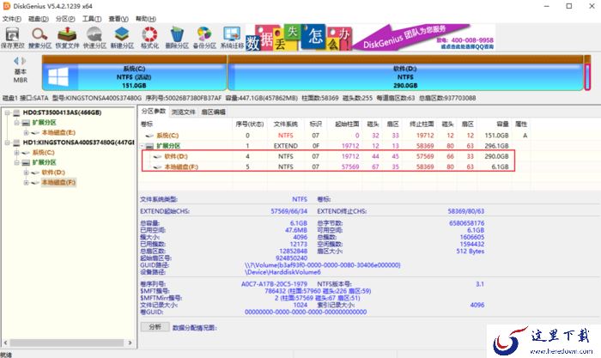
Task: Click the 296.1GB capacity cell in the 扩展分区 row
Action: coord(496,146)
